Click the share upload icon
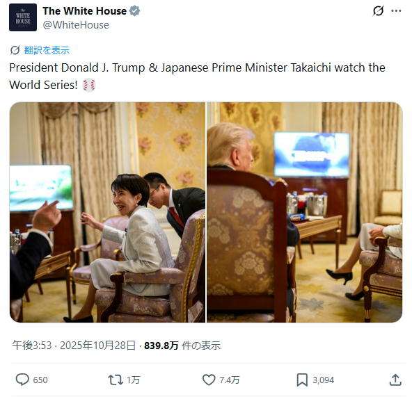The height and width of the screenshot is (397, 412). coord(395,380)
